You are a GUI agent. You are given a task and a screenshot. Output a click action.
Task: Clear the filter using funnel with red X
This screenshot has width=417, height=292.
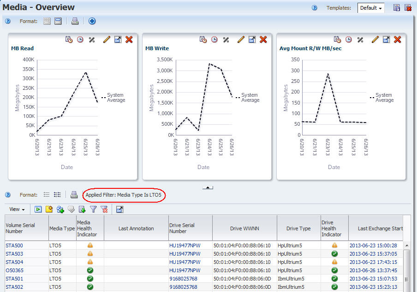click(104, 210)
